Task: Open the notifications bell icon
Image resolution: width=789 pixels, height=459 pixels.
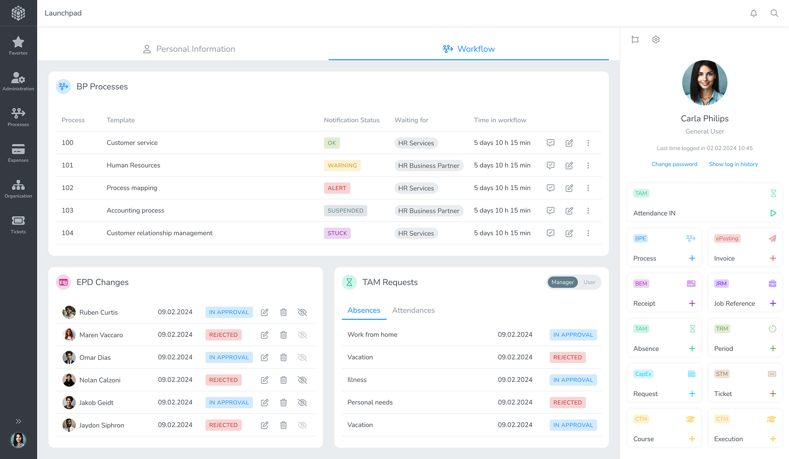Action: click(x=753, y=13)
